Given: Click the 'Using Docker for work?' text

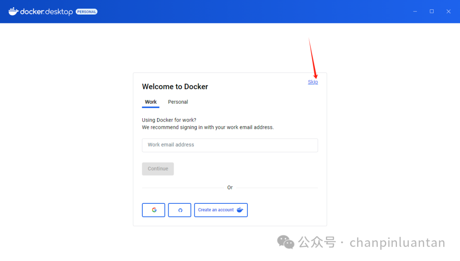Looking at the screenshot, I should 169,120.
